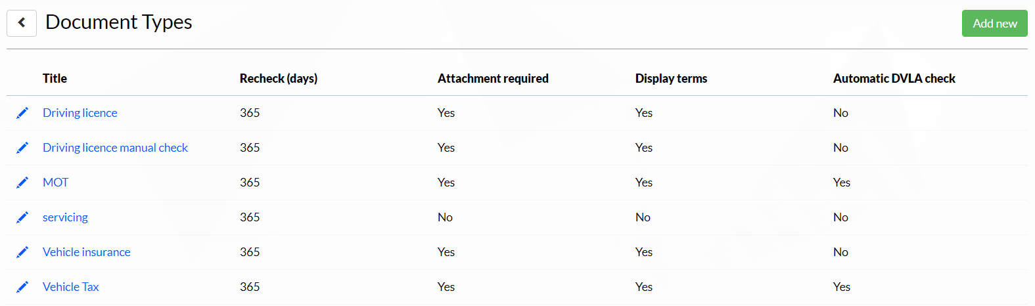Click the Recheck (days) column header
1035x306 pixels.
(x=279, y=78)
